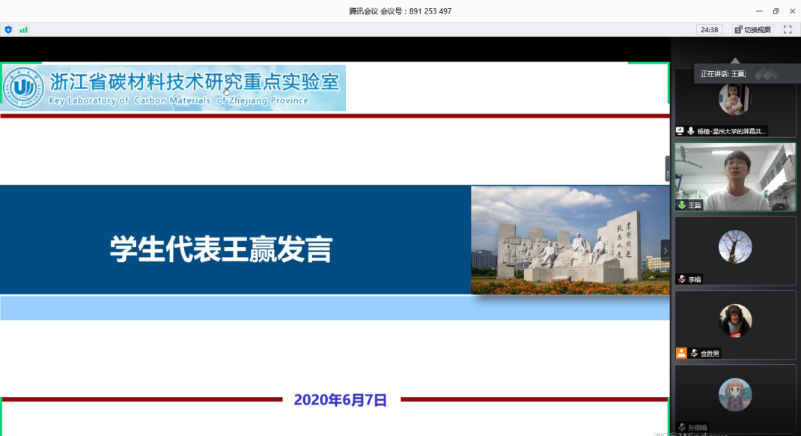
Task: Click the microphone icon on 杨植's tile
Action: click(690, 130)
